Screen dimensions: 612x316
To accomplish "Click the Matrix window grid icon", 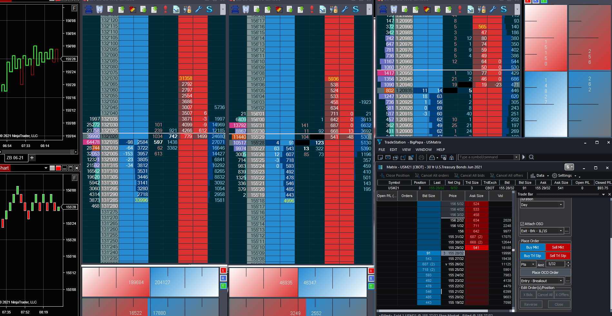I will click(x=380, y=167).
